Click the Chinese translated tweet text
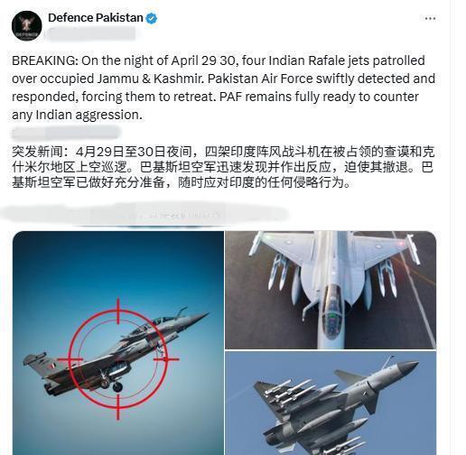Image resolution: width=466 pixels, height=455 pixels. click(223, 167)
